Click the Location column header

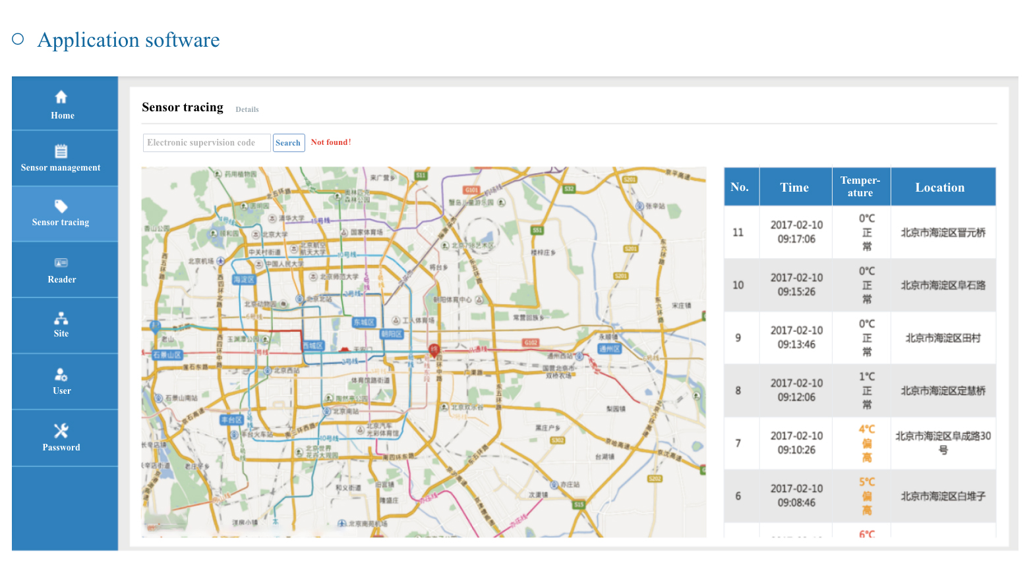coord(943,187)
